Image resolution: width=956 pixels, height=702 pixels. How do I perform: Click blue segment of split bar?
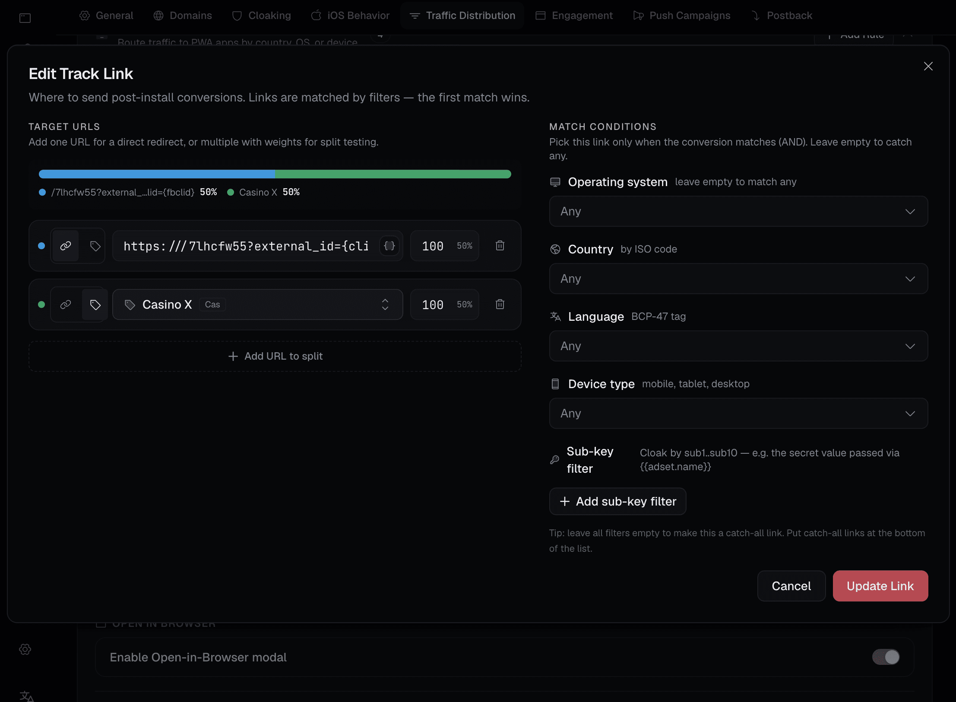point(157,174)
